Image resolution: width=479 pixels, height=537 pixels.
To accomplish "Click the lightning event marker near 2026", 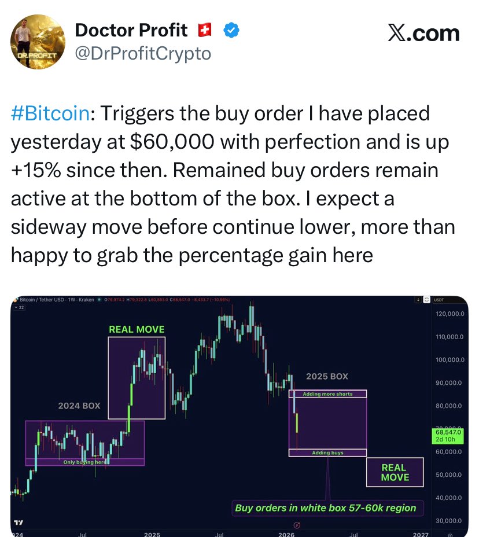I will (x=297, y=525).
